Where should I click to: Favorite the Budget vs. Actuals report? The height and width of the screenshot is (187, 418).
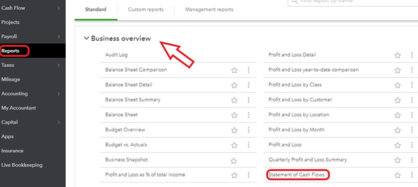(234, 145)
